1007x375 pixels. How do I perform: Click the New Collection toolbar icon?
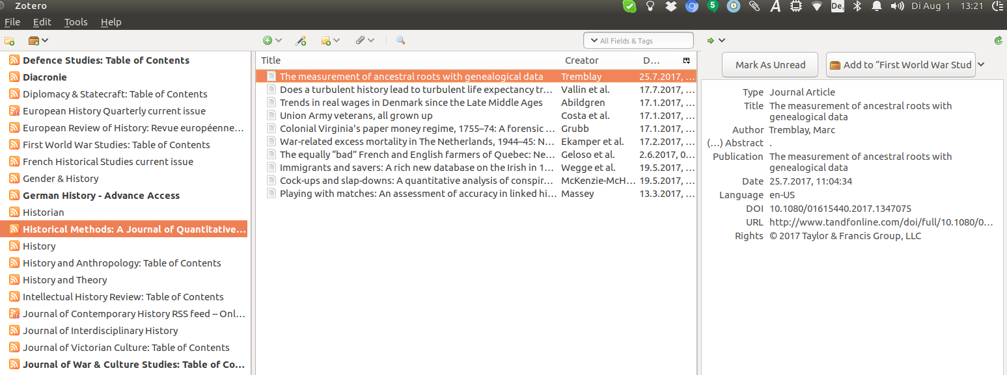[x=10, y=41]
